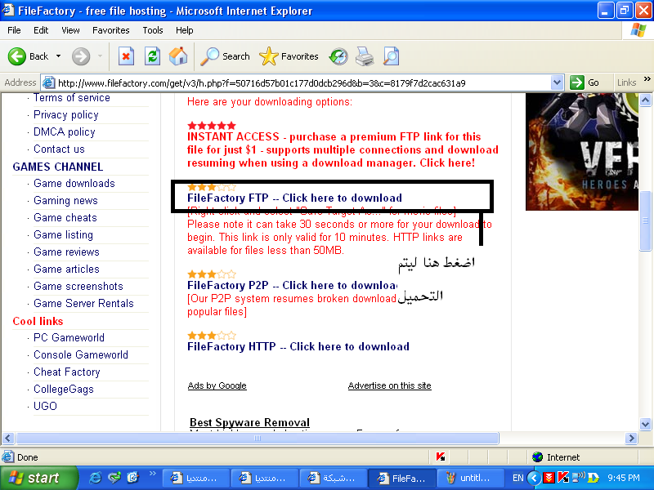The width and height of the screenshot is (654, 490).
Task: Click the EN language indicator
Action: tap(518, 478)
